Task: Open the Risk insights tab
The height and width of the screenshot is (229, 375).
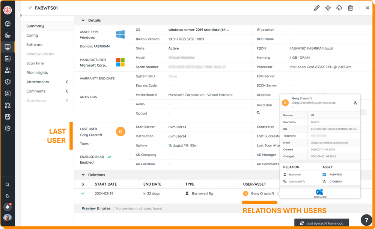Action: pos(37,72)
